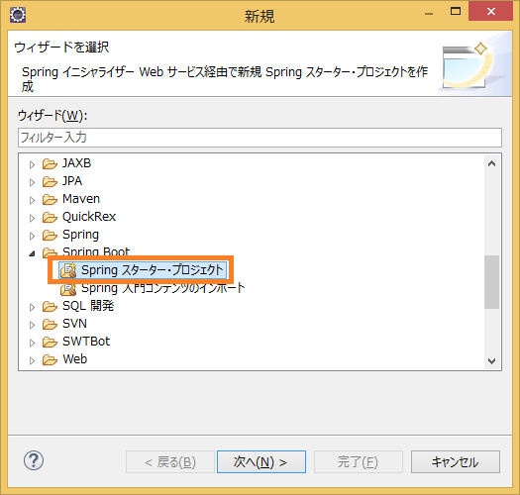520x495 pixels.
Task: Select Spring 入門コンテンツのインポート entry
Action: [162, 288]
